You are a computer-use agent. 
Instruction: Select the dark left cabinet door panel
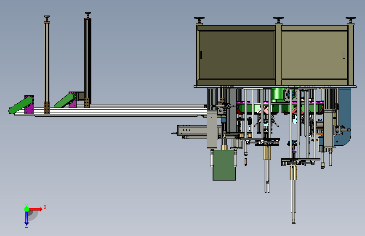click(x=237, y=55)
